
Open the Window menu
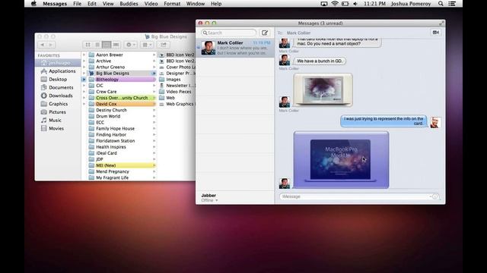(x=196, y=4)
